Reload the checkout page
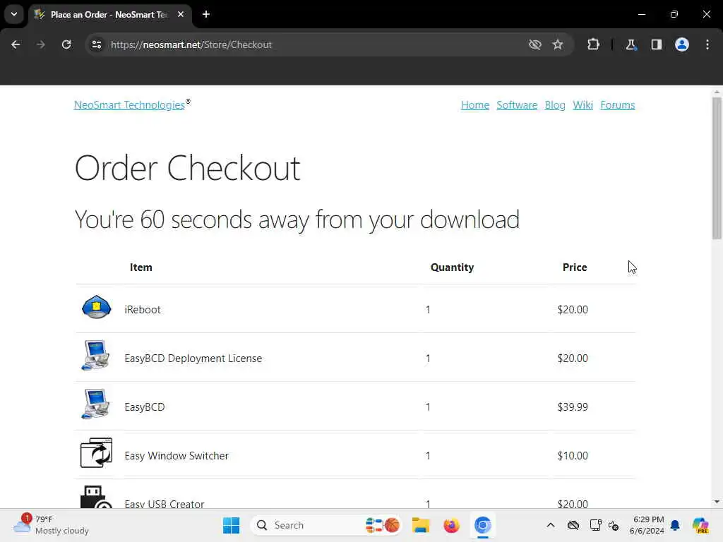Image resolution: width=723 pixels, height=542 pixels. pos(66,44)
